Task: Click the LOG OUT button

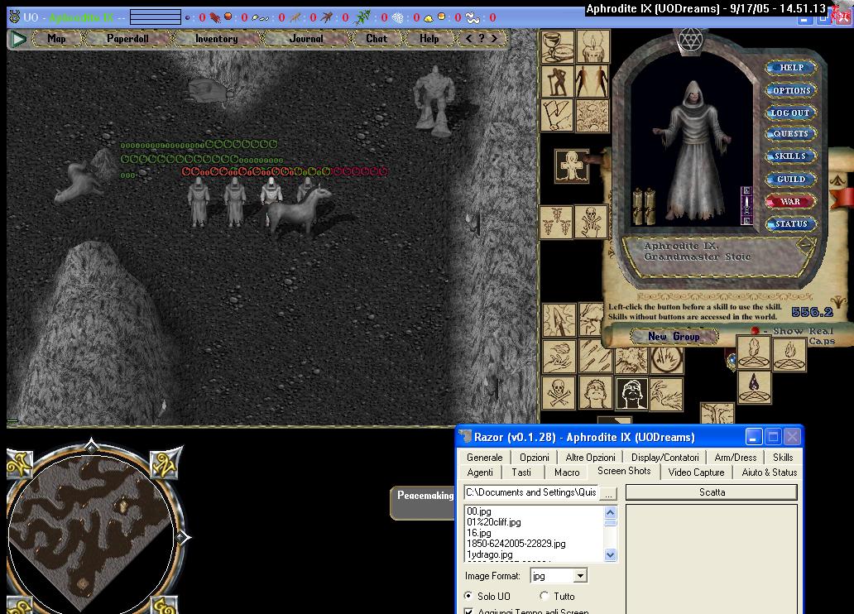Action: [790, 113]
